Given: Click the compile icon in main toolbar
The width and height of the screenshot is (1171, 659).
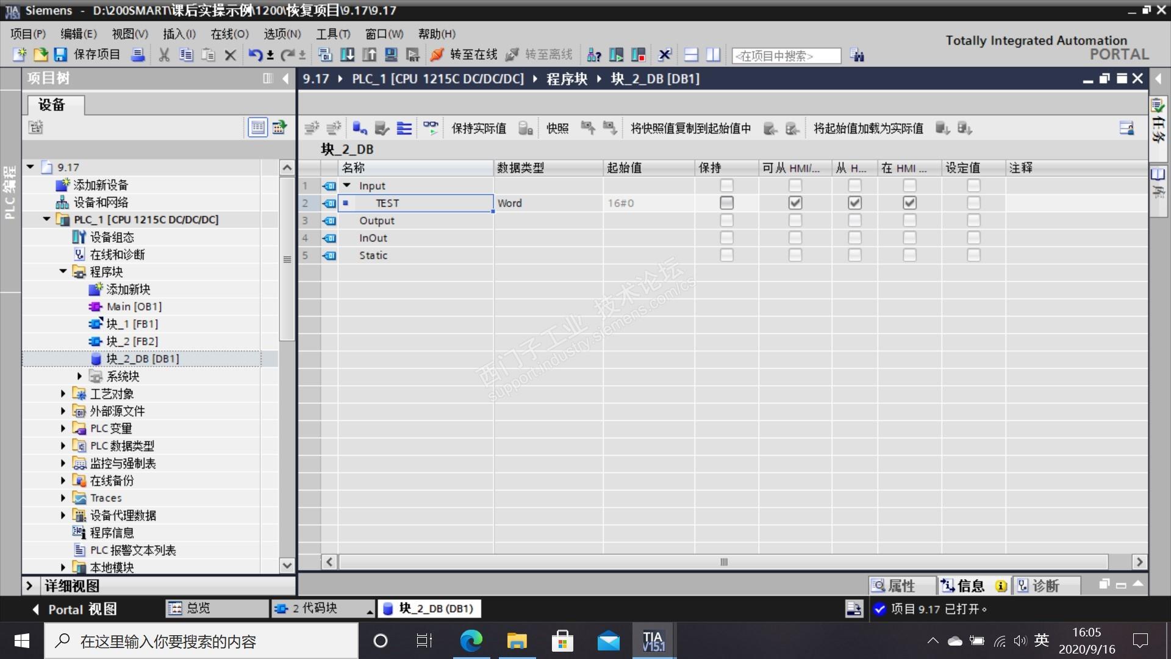Looking at the screenshot, I should click(x=325, y=55).
